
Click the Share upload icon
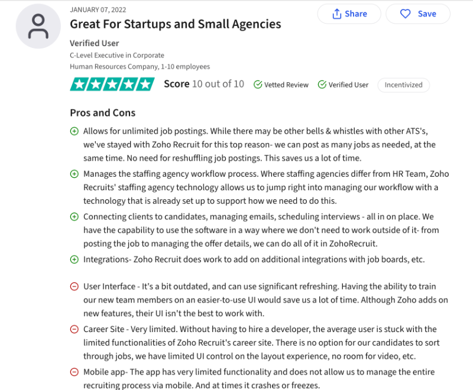tap(338, 14)
